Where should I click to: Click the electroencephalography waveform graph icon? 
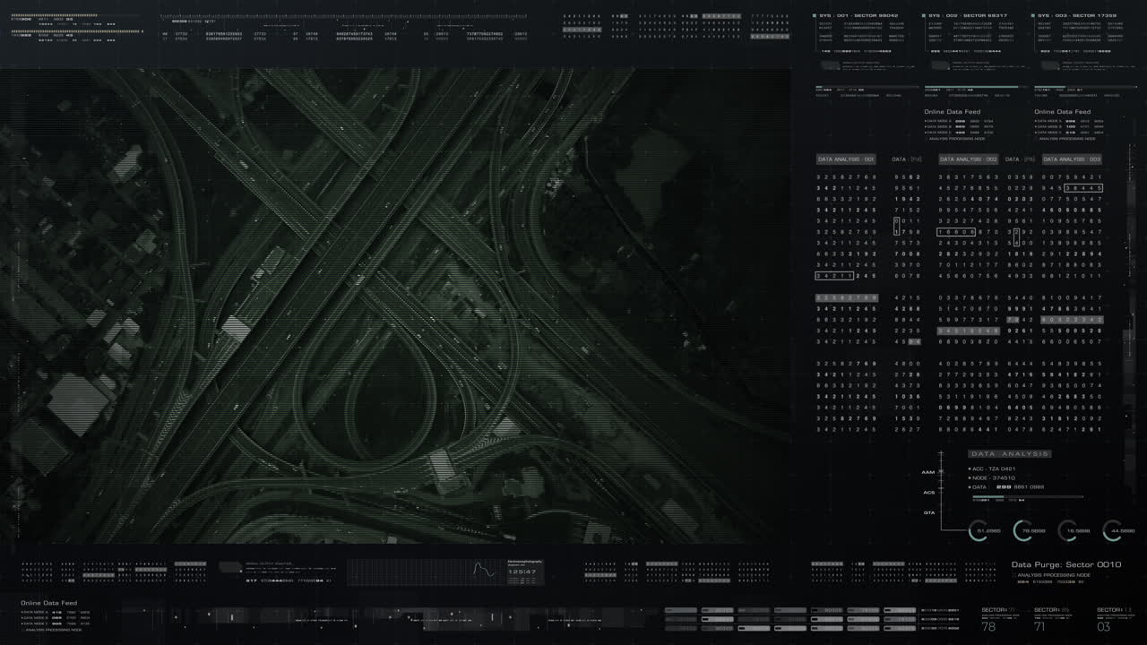point(482,570)
